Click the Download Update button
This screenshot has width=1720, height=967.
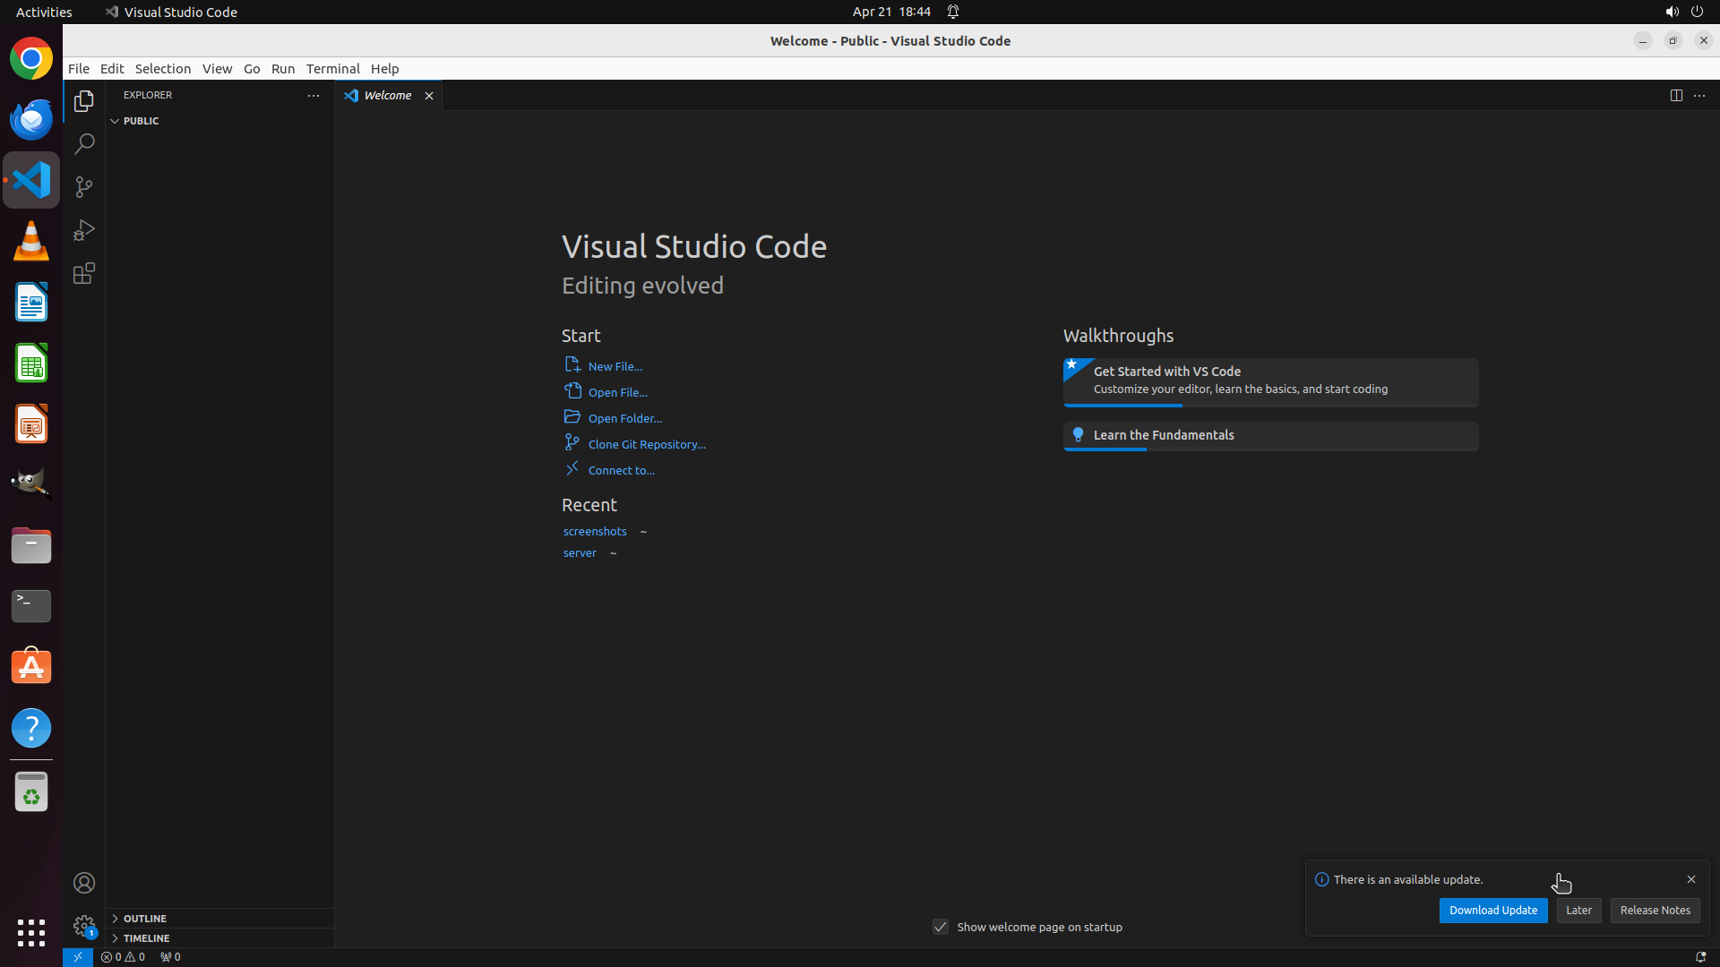[x=1492, y=911]
